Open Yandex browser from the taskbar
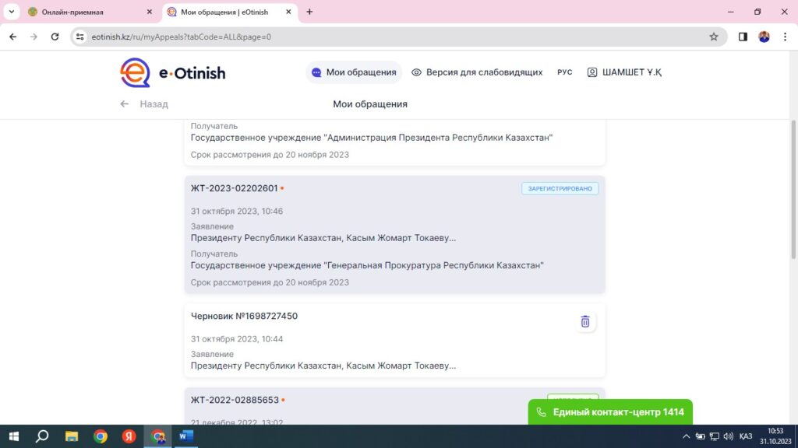This screenshot has width=798, height=448. point(129,436)
